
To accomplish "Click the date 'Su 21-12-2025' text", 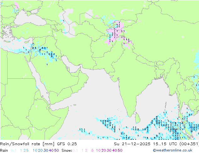I will (132, 144).
